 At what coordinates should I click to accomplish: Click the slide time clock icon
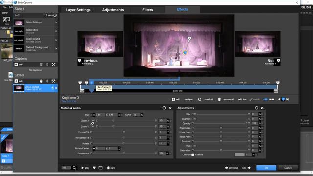click(x=55, y=15)
